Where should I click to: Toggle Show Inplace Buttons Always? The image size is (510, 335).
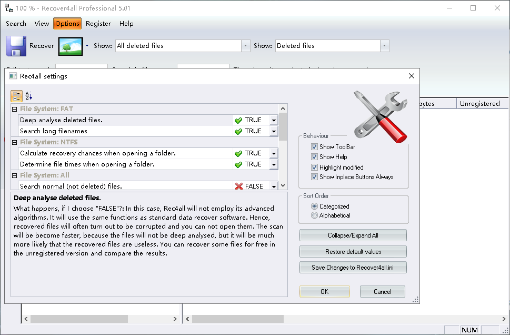(314, 177)
